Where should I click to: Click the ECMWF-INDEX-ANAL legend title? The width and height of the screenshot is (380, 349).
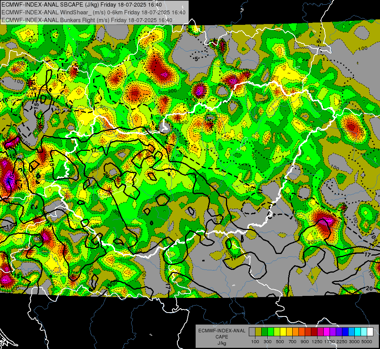click(222, 331)
